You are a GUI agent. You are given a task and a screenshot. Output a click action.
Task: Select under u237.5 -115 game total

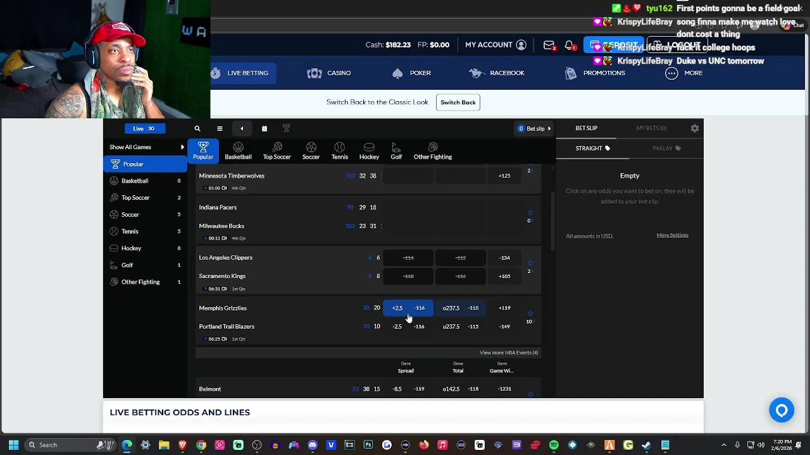(x=461, y=327)
